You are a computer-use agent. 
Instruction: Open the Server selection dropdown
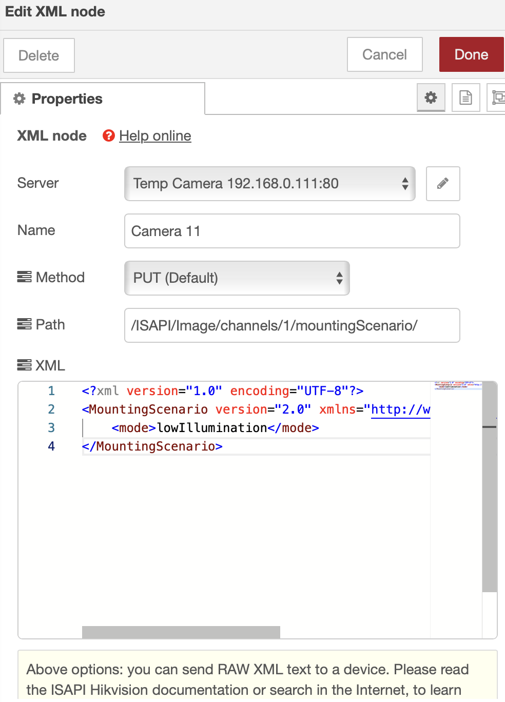[x=269, y=184]
